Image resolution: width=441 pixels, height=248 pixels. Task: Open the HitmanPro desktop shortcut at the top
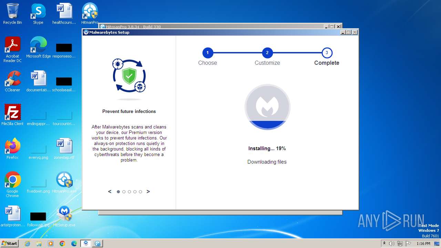90,14
